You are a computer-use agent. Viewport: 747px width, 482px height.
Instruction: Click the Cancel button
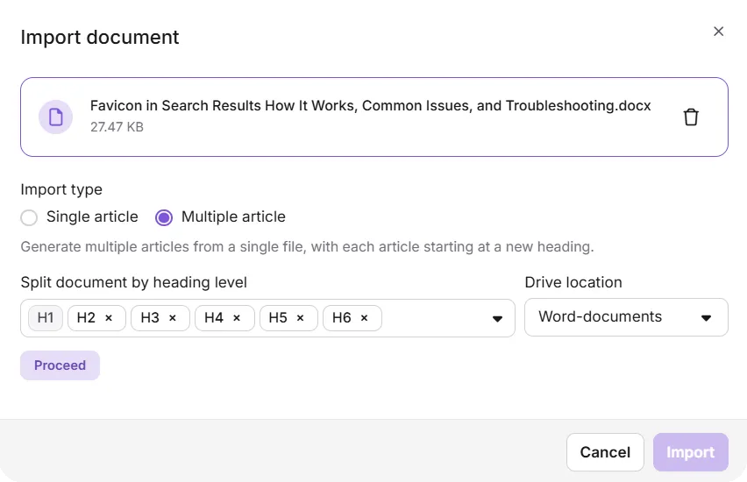(x=605, y=452)
